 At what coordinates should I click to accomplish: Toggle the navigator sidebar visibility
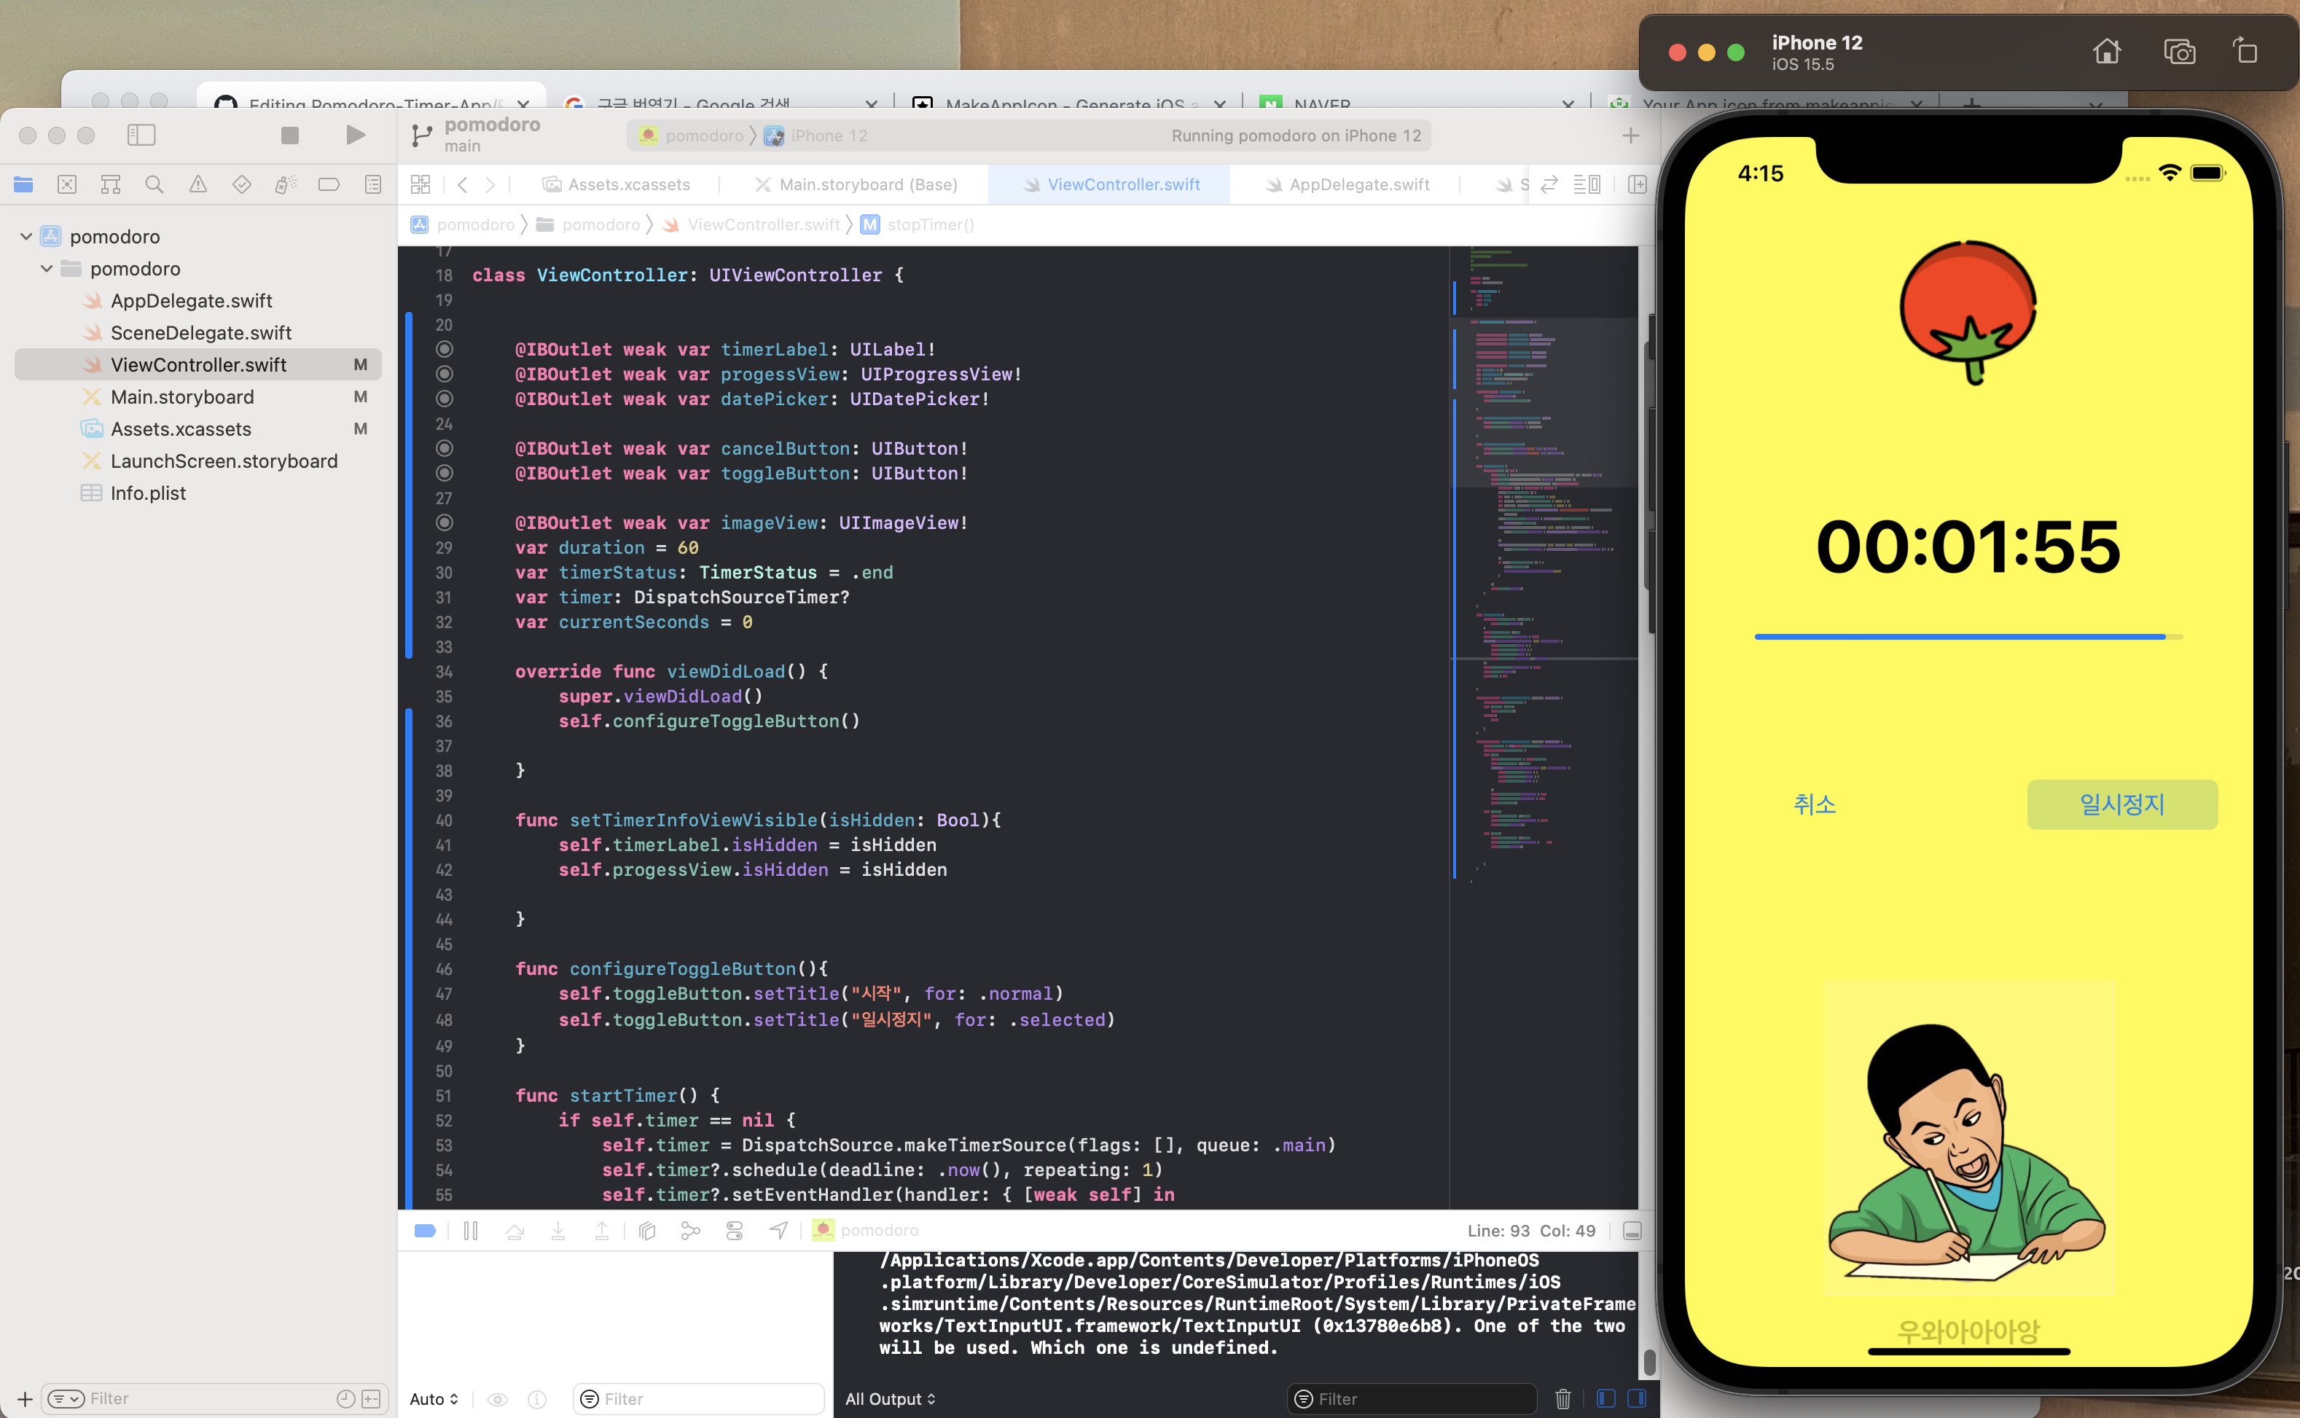141,135
